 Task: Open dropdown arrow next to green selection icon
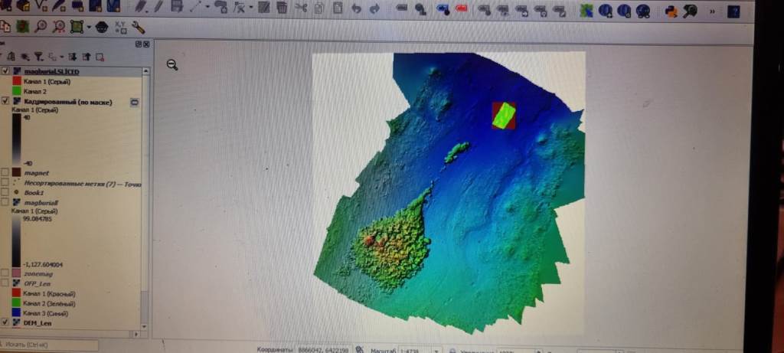tap(89, 27)
